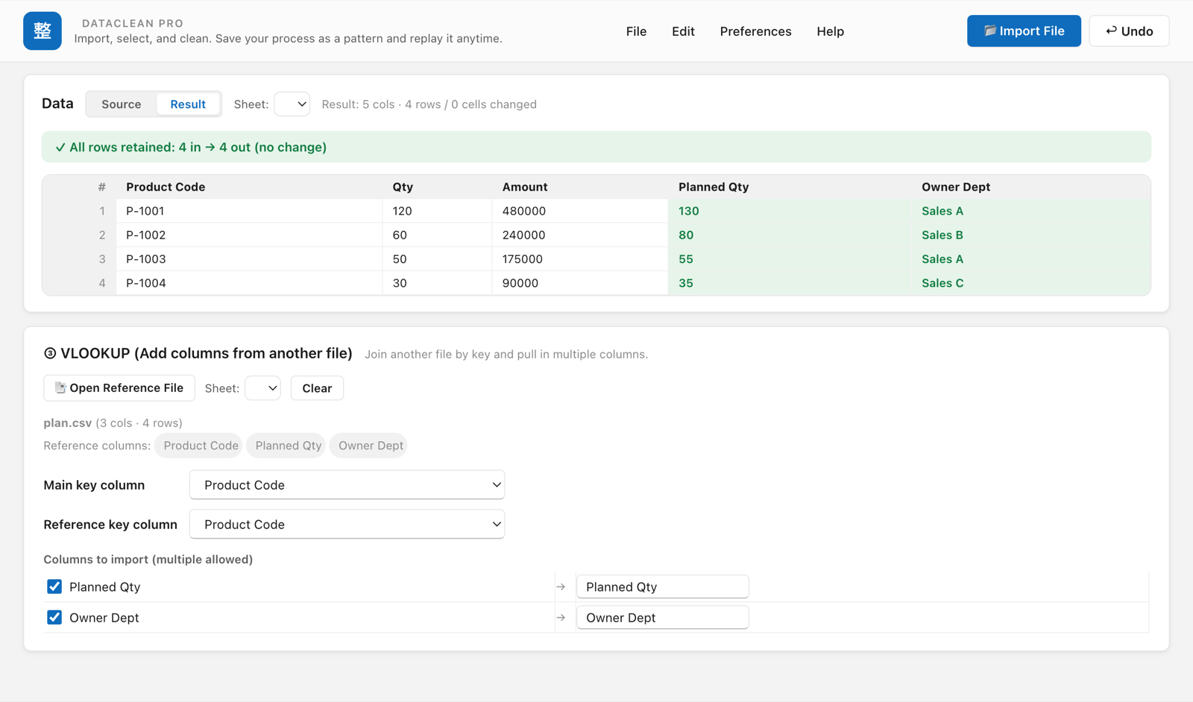The image size is (1193, 702).
Task: Click the Planned Qty reference column chip
Action: point(288,446)
